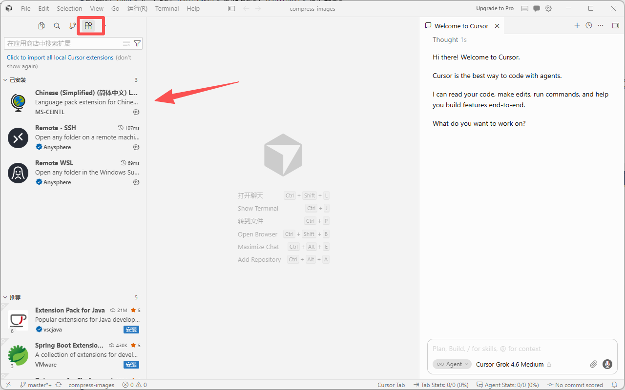Viewport: 625px width, 390px height.
Task: Show errors and warnings count in status bar
Action: [134, 385]
